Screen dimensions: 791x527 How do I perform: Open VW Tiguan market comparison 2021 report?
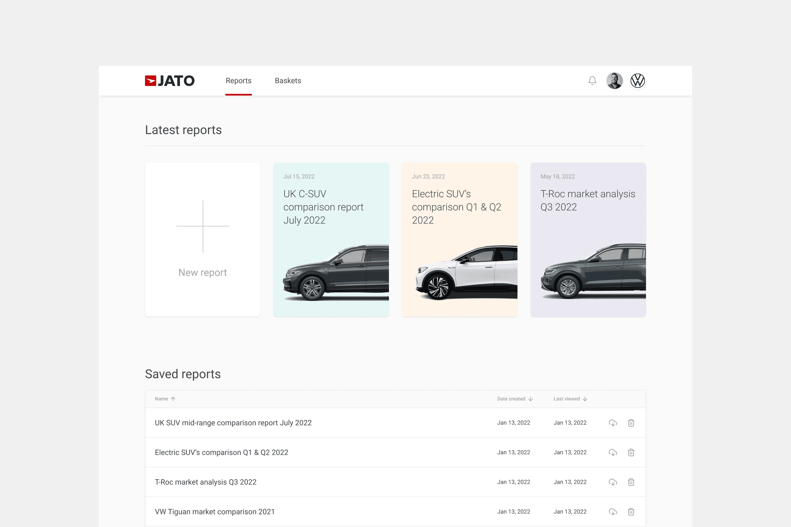click(214, 511)
